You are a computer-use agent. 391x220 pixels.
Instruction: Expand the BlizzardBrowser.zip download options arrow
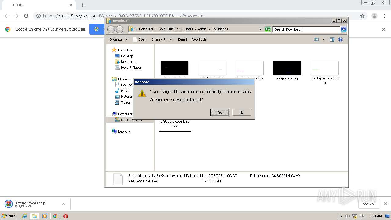63,204
